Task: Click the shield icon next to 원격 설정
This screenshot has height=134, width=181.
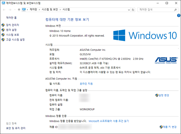Action: point(3,30)
